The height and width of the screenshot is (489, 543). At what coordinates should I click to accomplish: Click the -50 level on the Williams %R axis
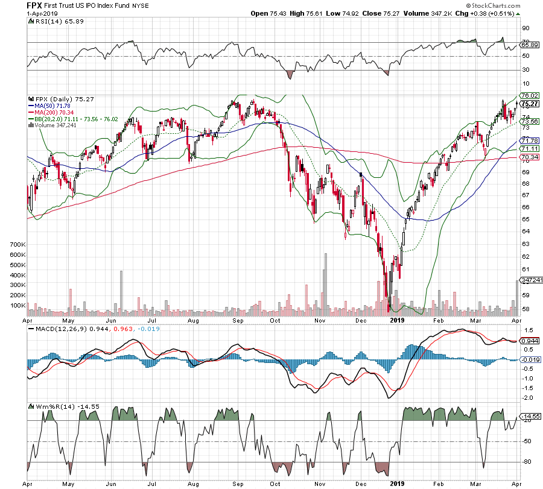[526, 441]
